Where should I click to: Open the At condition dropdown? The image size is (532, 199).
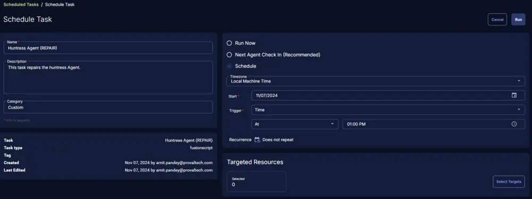coord(295,124)
